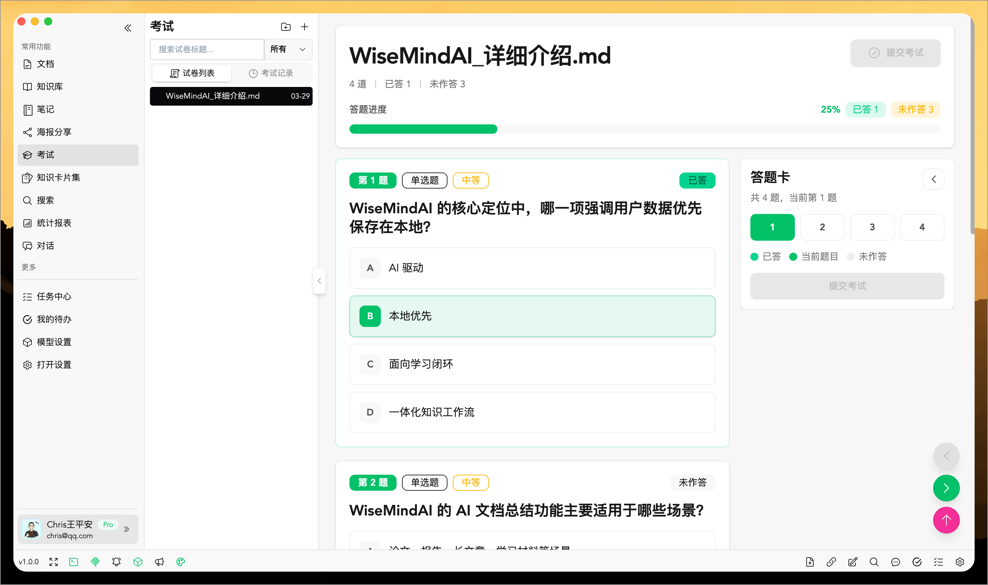Click the new folder icon in exam panel
Screen dimensions: 988x585
tap(286, 27)
